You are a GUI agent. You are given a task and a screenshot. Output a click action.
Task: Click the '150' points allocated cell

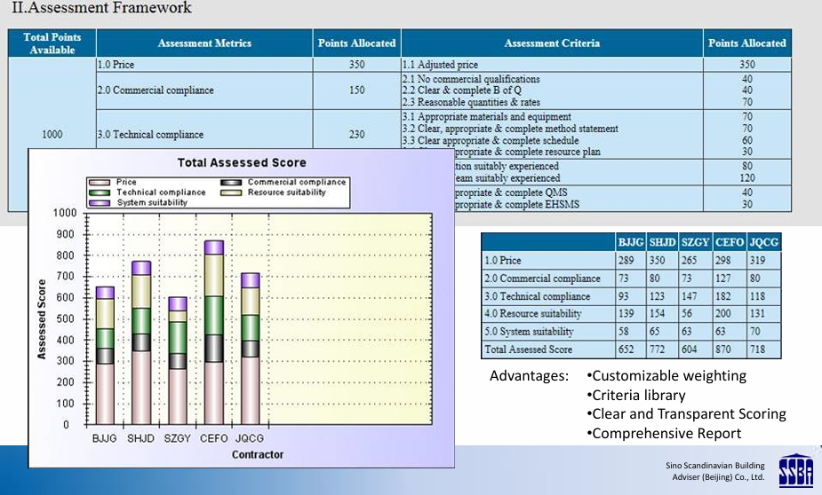(x=357, y=90)
